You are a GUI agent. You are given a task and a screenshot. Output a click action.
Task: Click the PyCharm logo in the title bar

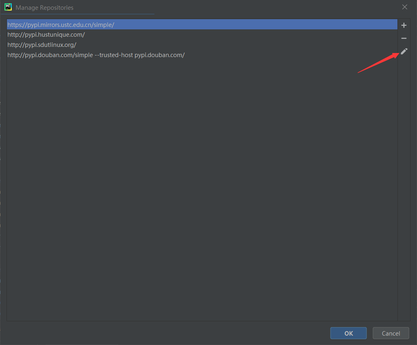7,7
